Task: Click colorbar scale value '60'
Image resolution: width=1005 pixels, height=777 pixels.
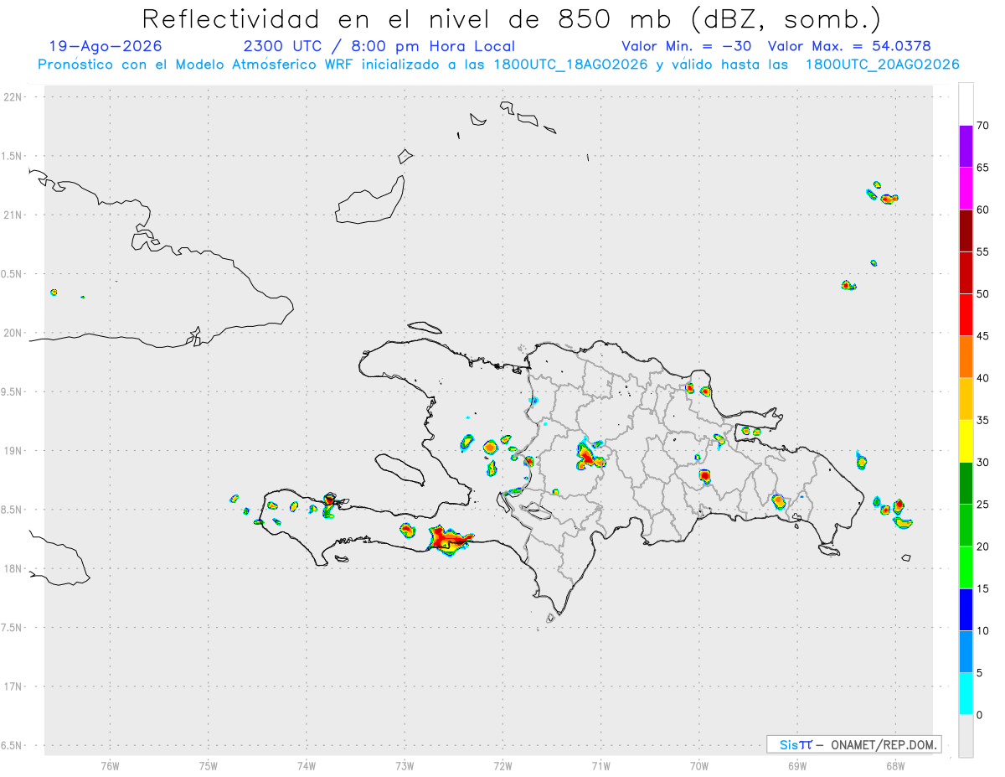Action: 982,210
